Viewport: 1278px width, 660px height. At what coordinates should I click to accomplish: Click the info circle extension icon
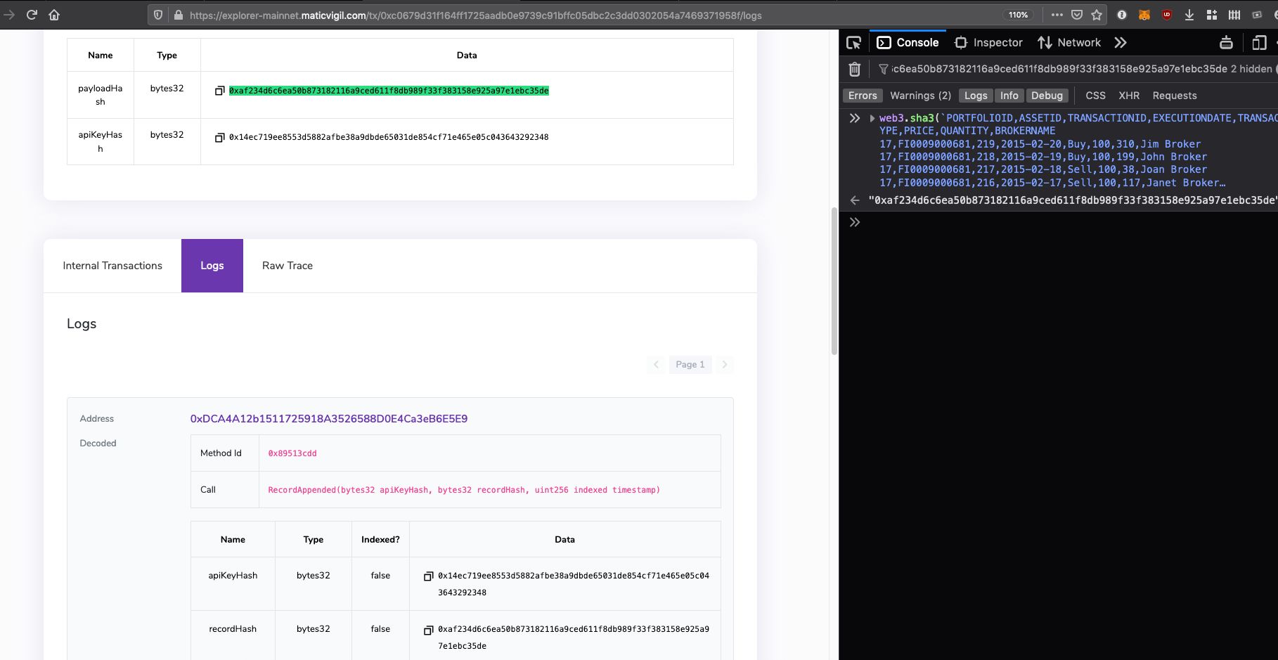click(x=1122, y=15)
